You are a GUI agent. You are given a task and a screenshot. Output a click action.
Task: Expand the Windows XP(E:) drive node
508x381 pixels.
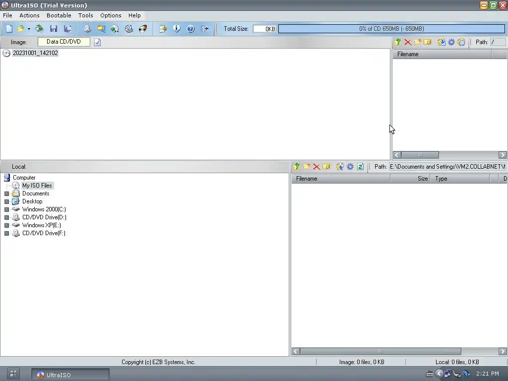6,226
